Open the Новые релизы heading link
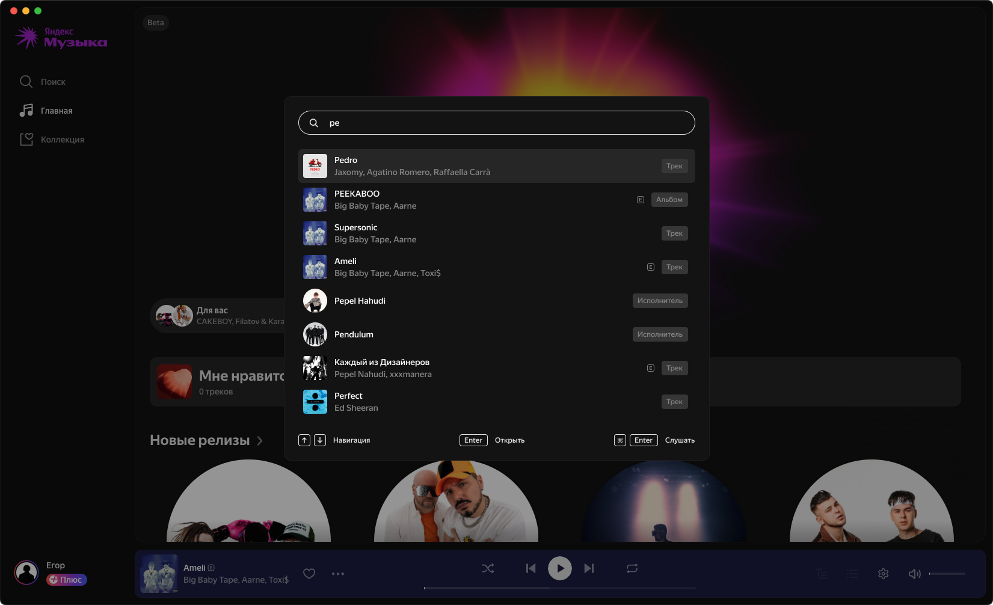This screenshot has height=605, width=993. 200,440
